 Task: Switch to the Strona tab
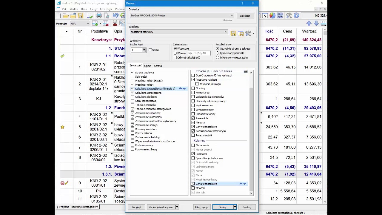tap(158, 66)
